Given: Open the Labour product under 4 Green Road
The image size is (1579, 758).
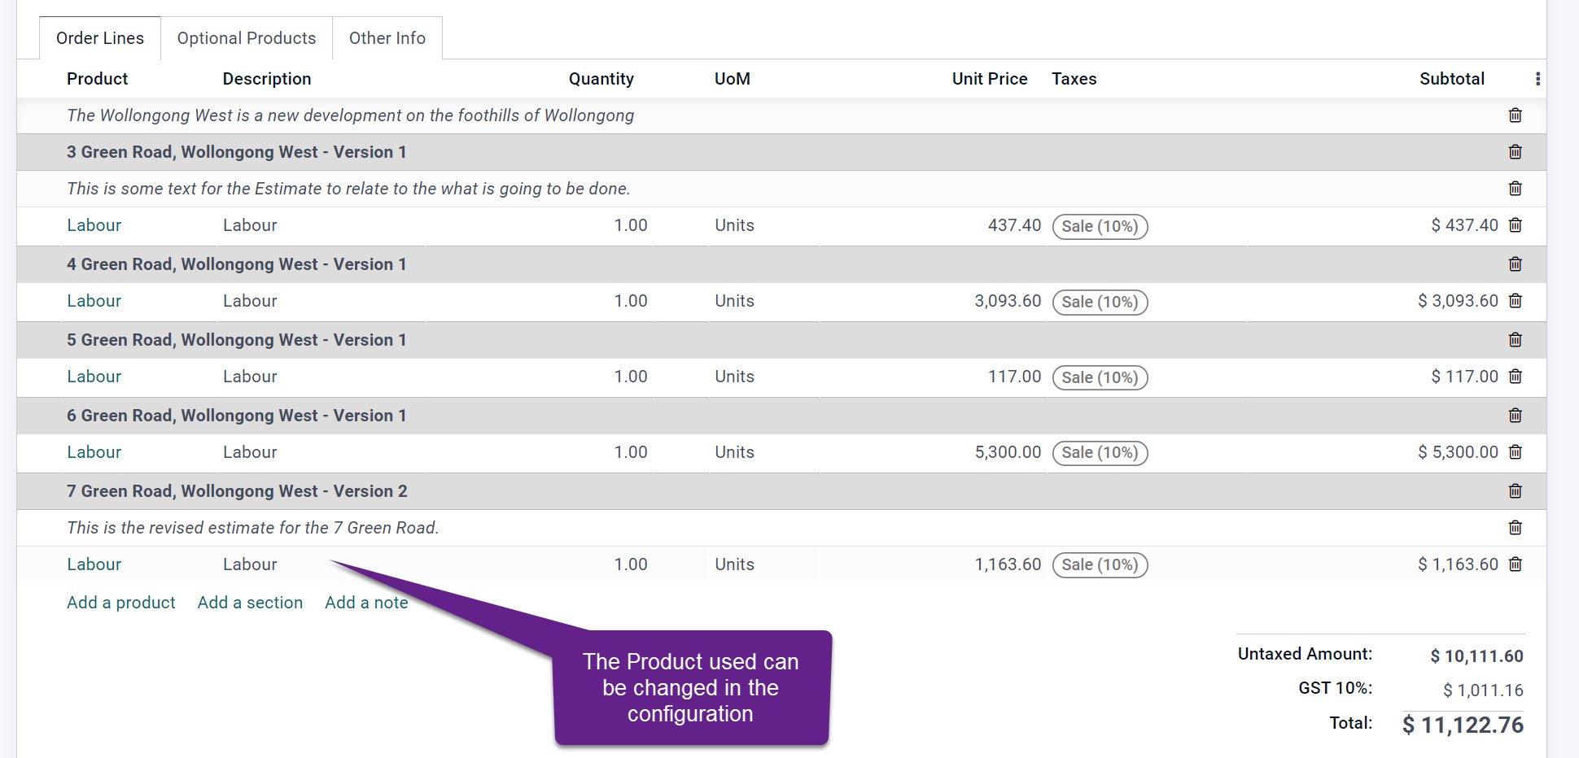Looking at the screenshot, I should pyautogui.click(x=94, y=301).
